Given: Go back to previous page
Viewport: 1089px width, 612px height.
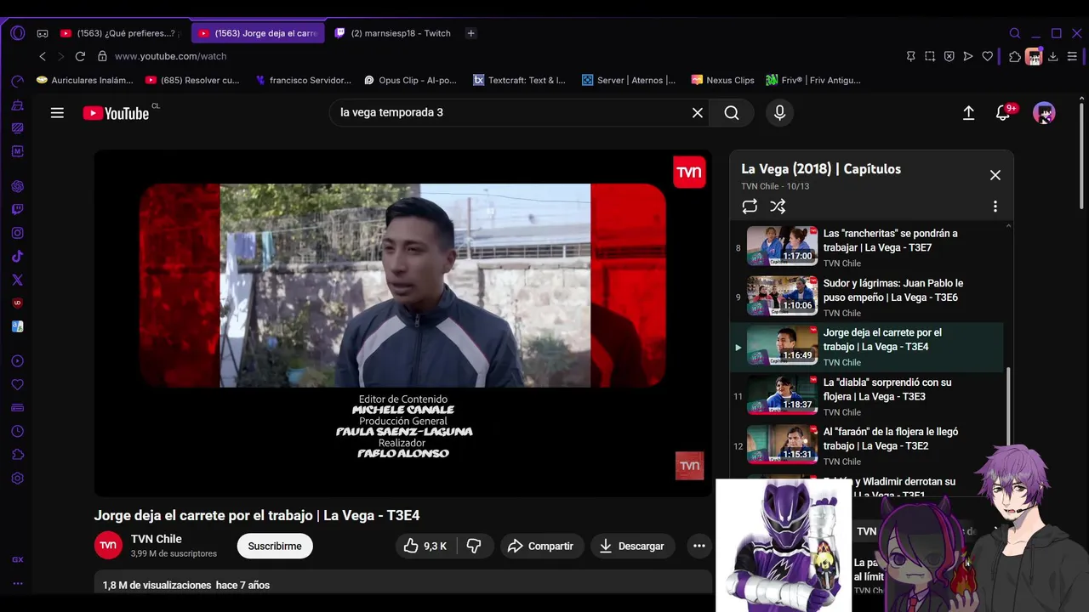Looking at the screenshot, I should [x=43, y=56].
